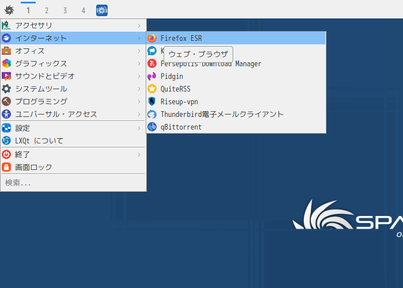The width and height of the screenshot is (403, 288).
Task: Expand the サウンドとビデオ submenu arrow
Action: pyautogui.click(x=139, y=76)
